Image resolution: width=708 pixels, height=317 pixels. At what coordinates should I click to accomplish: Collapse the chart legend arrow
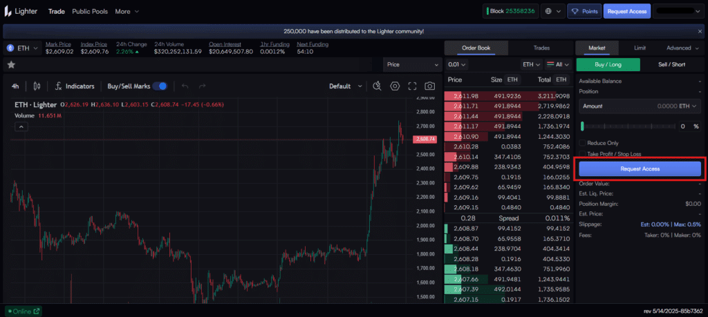click(x=21, y=126)
